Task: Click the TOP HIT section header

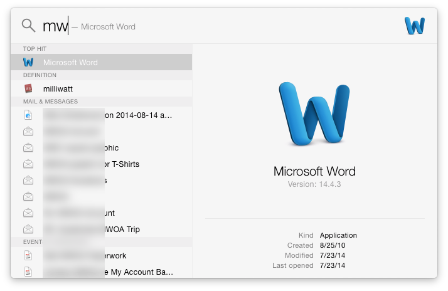Action: tap(35, 49)
